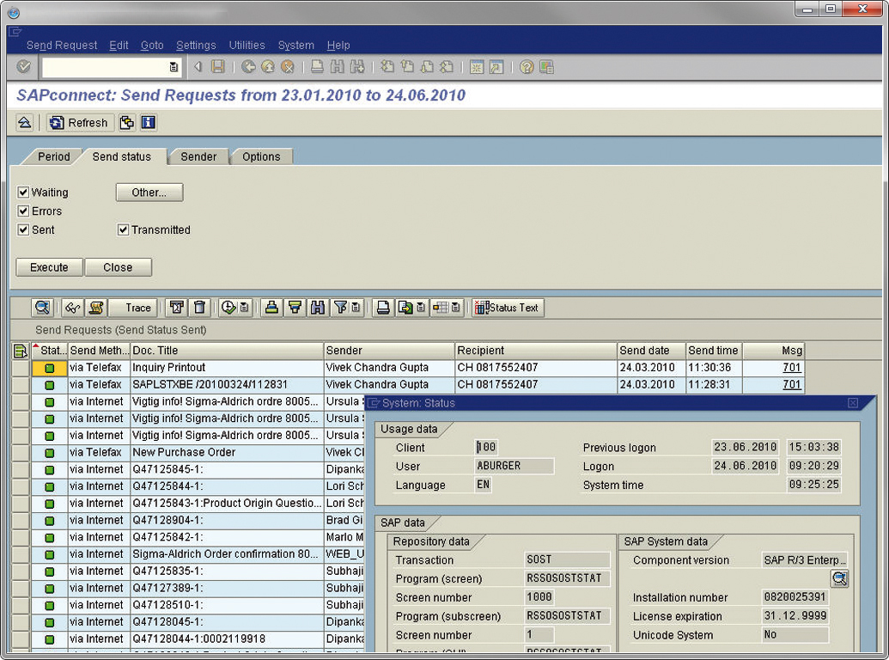Image resolution: width=889 pixels, height=660 pixels.
Task: Click the green Enter checkmark icon
Action: [x=23, y=67]
